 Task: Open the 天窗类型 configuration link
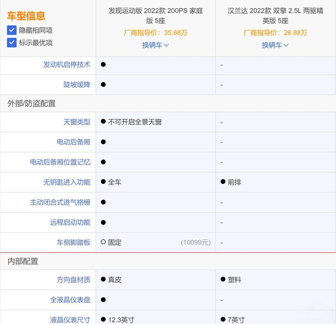click(77, 122)
